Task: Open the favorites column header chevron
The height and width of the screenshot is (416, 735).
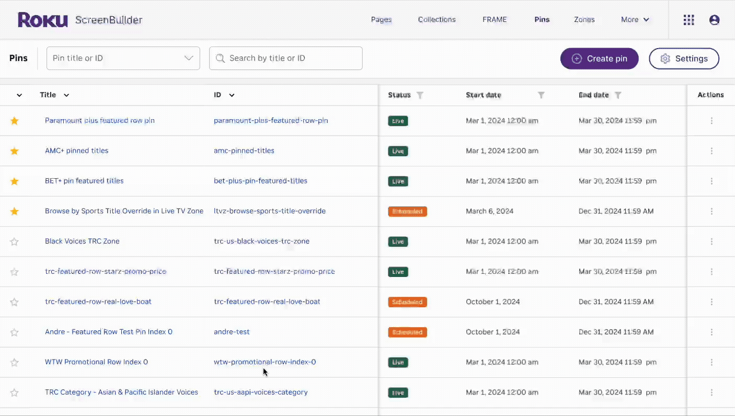Action: [x=19, y=95]
